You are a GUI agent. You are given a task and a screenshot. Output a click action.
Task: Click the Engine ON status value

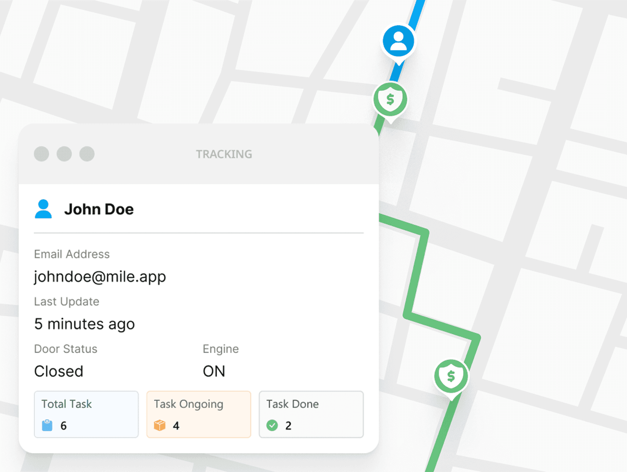(x=214, y=371)
